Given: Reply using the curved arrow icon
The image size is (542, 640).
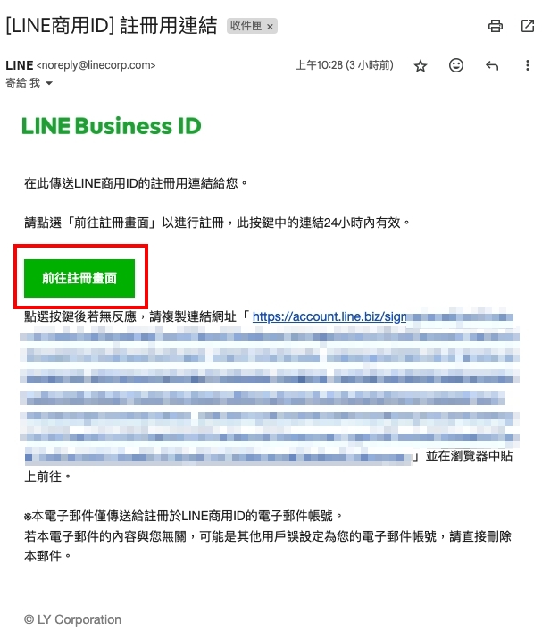Looking at the screenshot, I should 492,65.
